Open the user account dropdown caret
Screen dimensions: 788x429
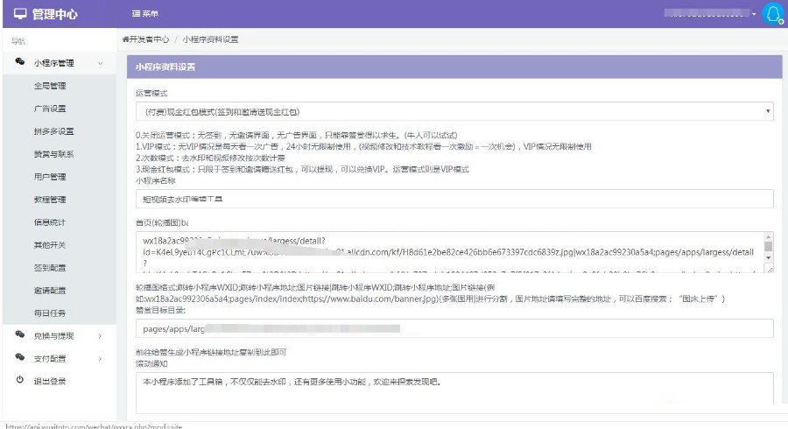[754, 14]
